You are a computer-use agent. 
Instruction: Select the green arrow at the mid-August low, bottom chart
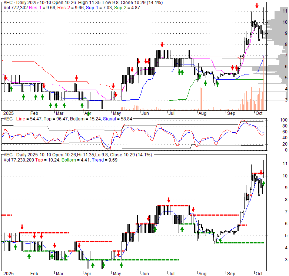[220, 240]
